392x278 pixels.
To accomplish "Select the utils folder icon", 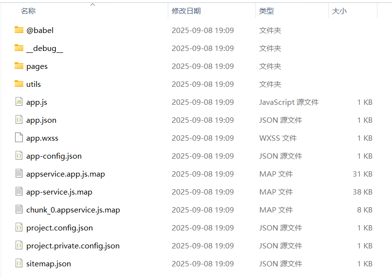I will [x=19, y=84].
